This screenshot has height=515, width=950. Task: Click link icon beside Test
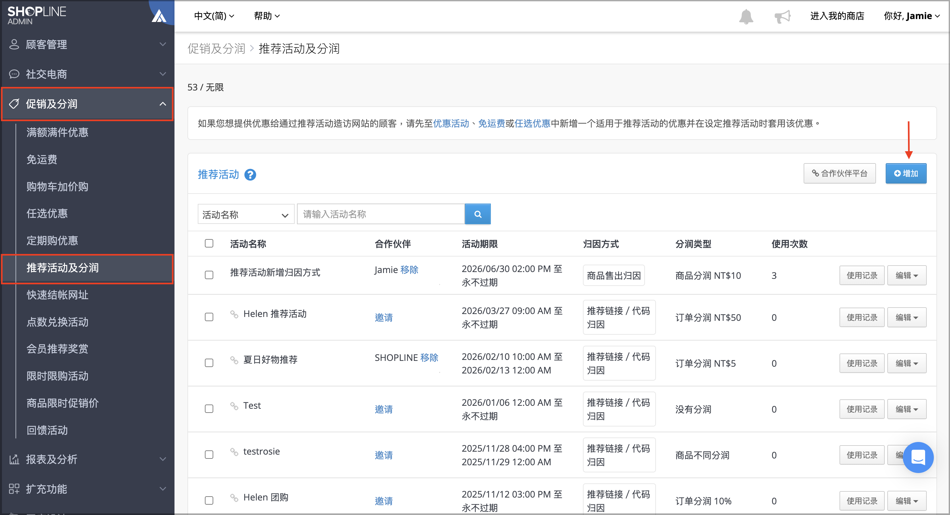234,405
